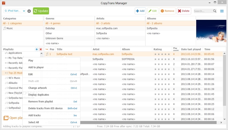Click the Open player icon

tap(6, 118)
